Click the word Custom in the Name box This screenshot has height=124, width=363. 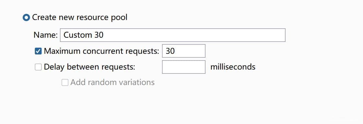tap(77, 35)
